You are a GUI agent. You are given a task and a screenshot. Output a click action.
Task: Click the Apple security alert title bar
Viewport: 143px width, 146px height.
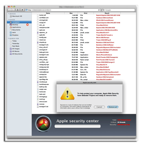pyautogui.click(x=89, y=83)
